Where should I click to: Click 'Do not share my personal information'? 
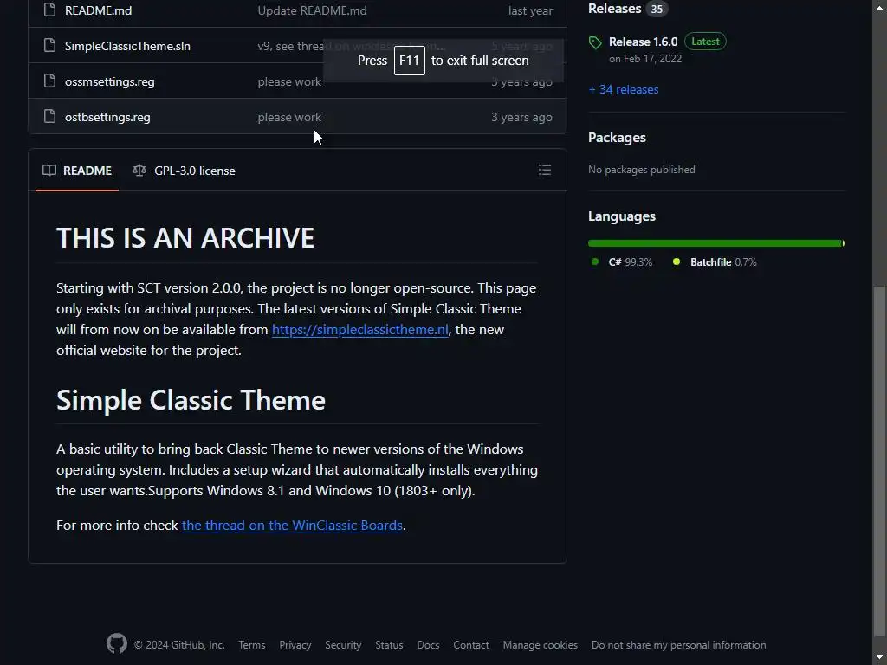click(678, 644)
